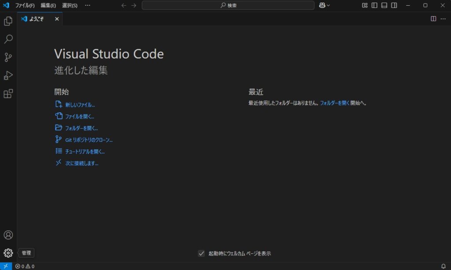The image size is (451, 270).
Task: Open the Search view in activity bar
Action: [x=8, y=39]
